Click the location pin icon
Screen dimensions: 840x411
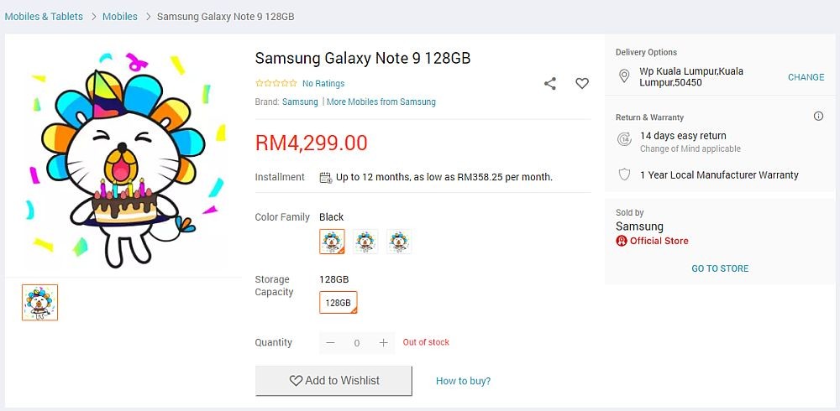click(x=624, y=76)
